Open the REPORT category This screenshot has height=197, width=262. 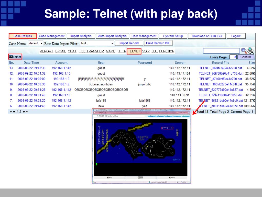click(x=46, y=51)
